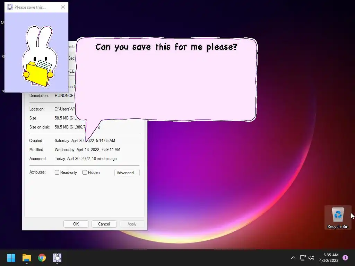This screenshot has width=355, height=266.
Task: Open the volume control tray icon
Action: point(312,257)
